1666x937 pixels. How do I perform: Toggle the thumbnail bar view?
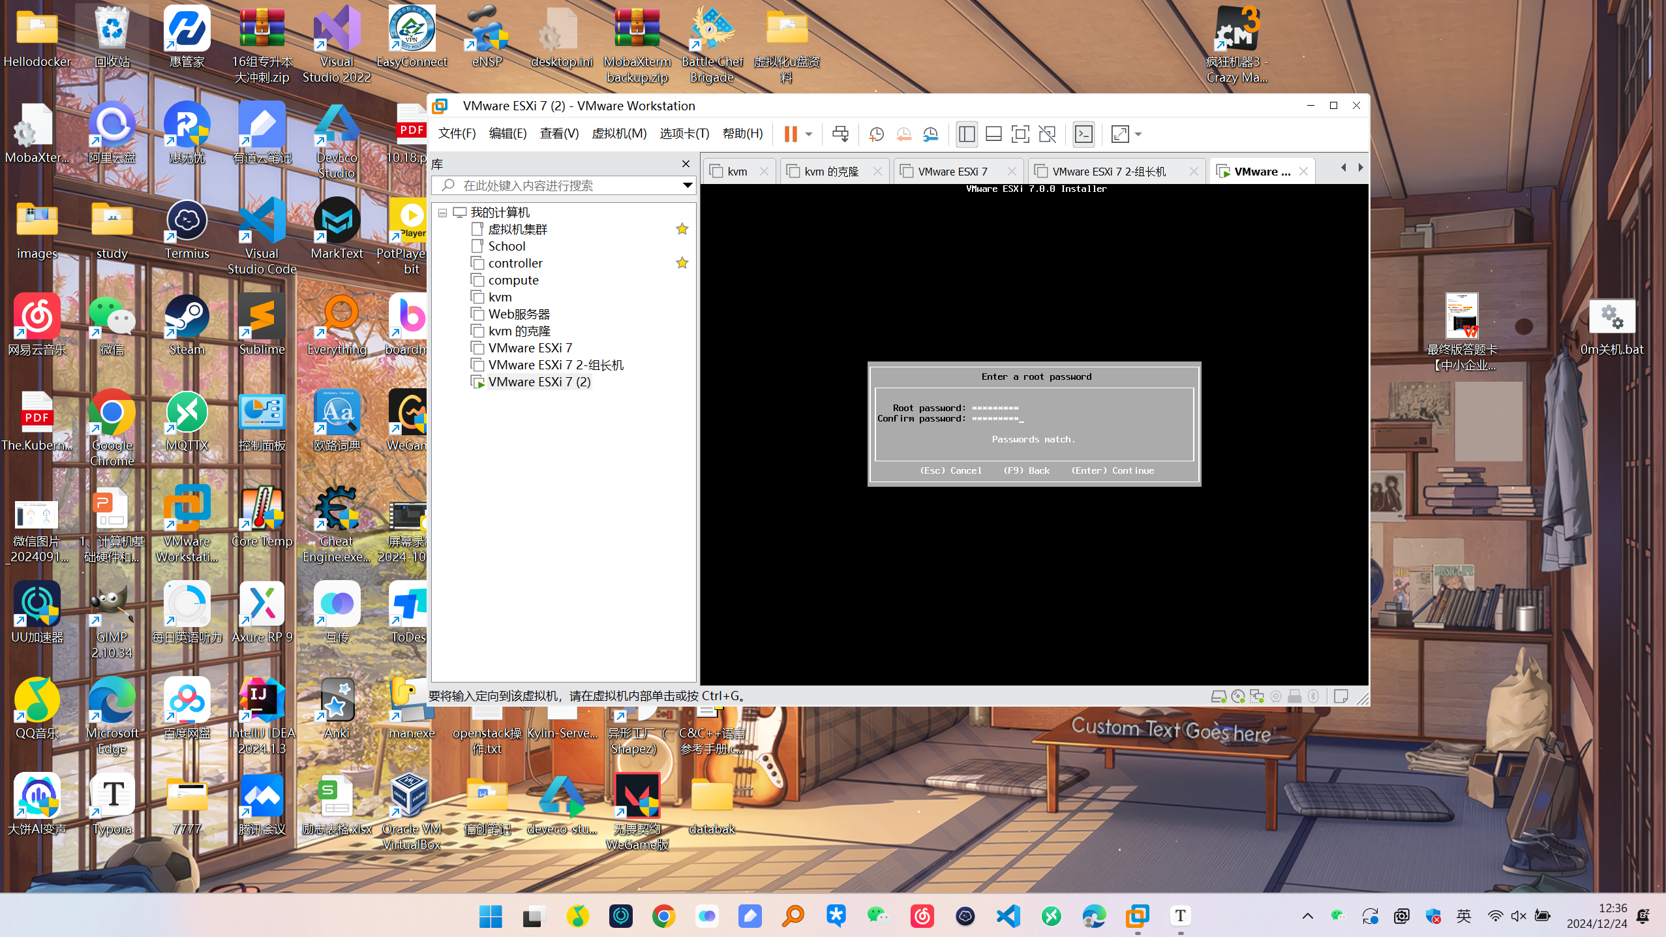click(993, 134)
